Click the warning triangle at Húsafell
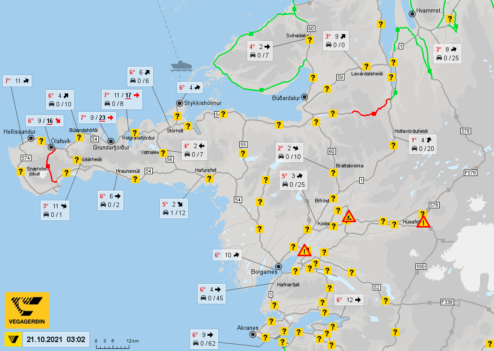 click(423, 222)
